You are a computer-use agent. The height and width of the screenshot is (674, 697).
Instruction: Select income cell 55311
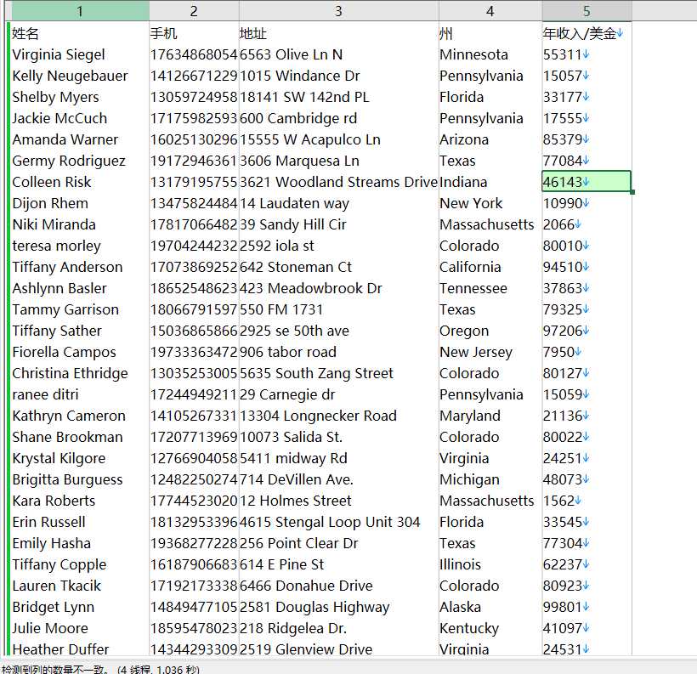[x=586, y=54]
